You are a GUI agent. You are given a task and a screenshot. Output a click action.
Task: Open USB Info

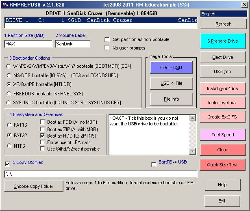click(x=223, y=71)
